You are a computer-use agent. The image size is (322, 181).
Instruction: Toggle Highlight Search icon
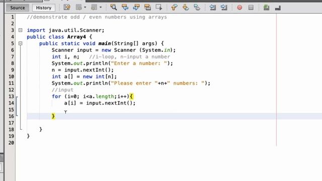coord(147,8)
